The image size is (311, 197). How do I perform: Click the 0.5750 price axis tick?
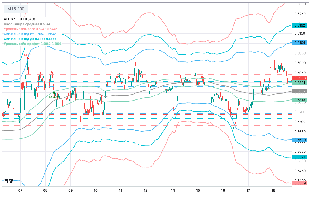click(x=300, y=112)
